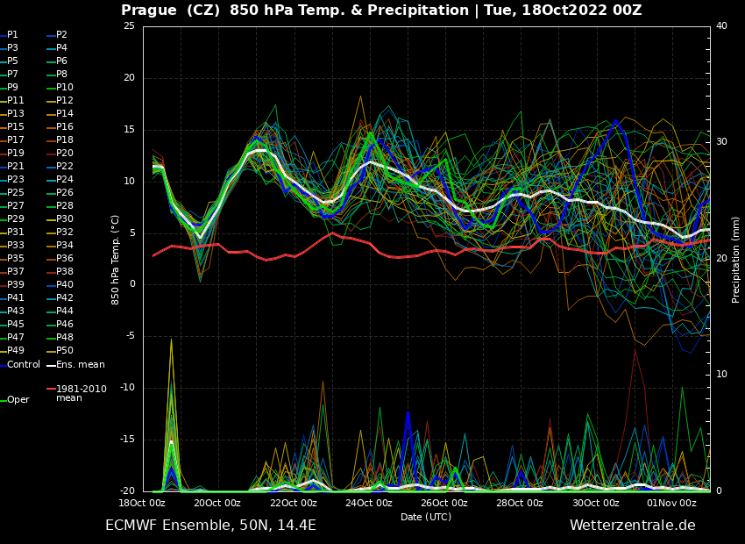Choose the P26 legend label
745x544 pixels.
pyautogui.click(x=65, y=192)
